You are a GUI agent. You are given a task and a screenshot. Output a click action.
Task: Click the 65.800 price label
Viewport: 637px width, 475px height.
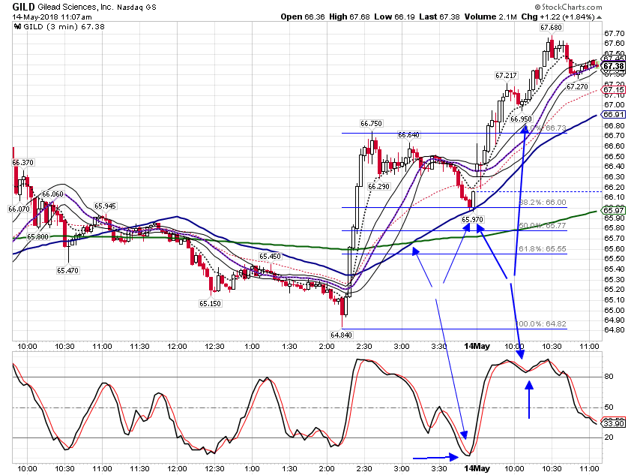[x=37, y=236]
